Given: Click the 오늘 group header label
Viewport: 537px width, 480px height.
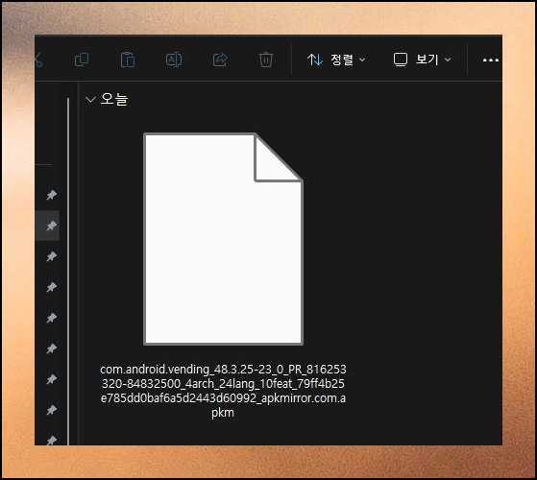Looking at the screenshot, I should 114,99.
